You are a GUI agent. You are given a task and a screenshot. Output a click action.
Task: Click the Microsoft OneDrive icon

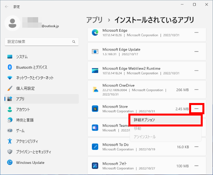[95, 90]
